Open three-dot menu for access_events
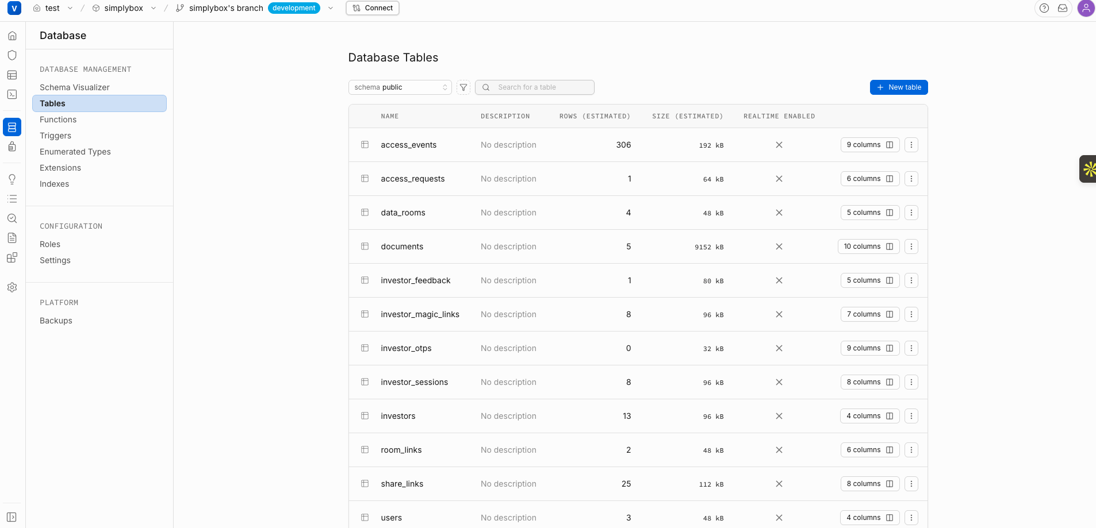Screen dimensions: 1096x528 click(x=911, y=145)
